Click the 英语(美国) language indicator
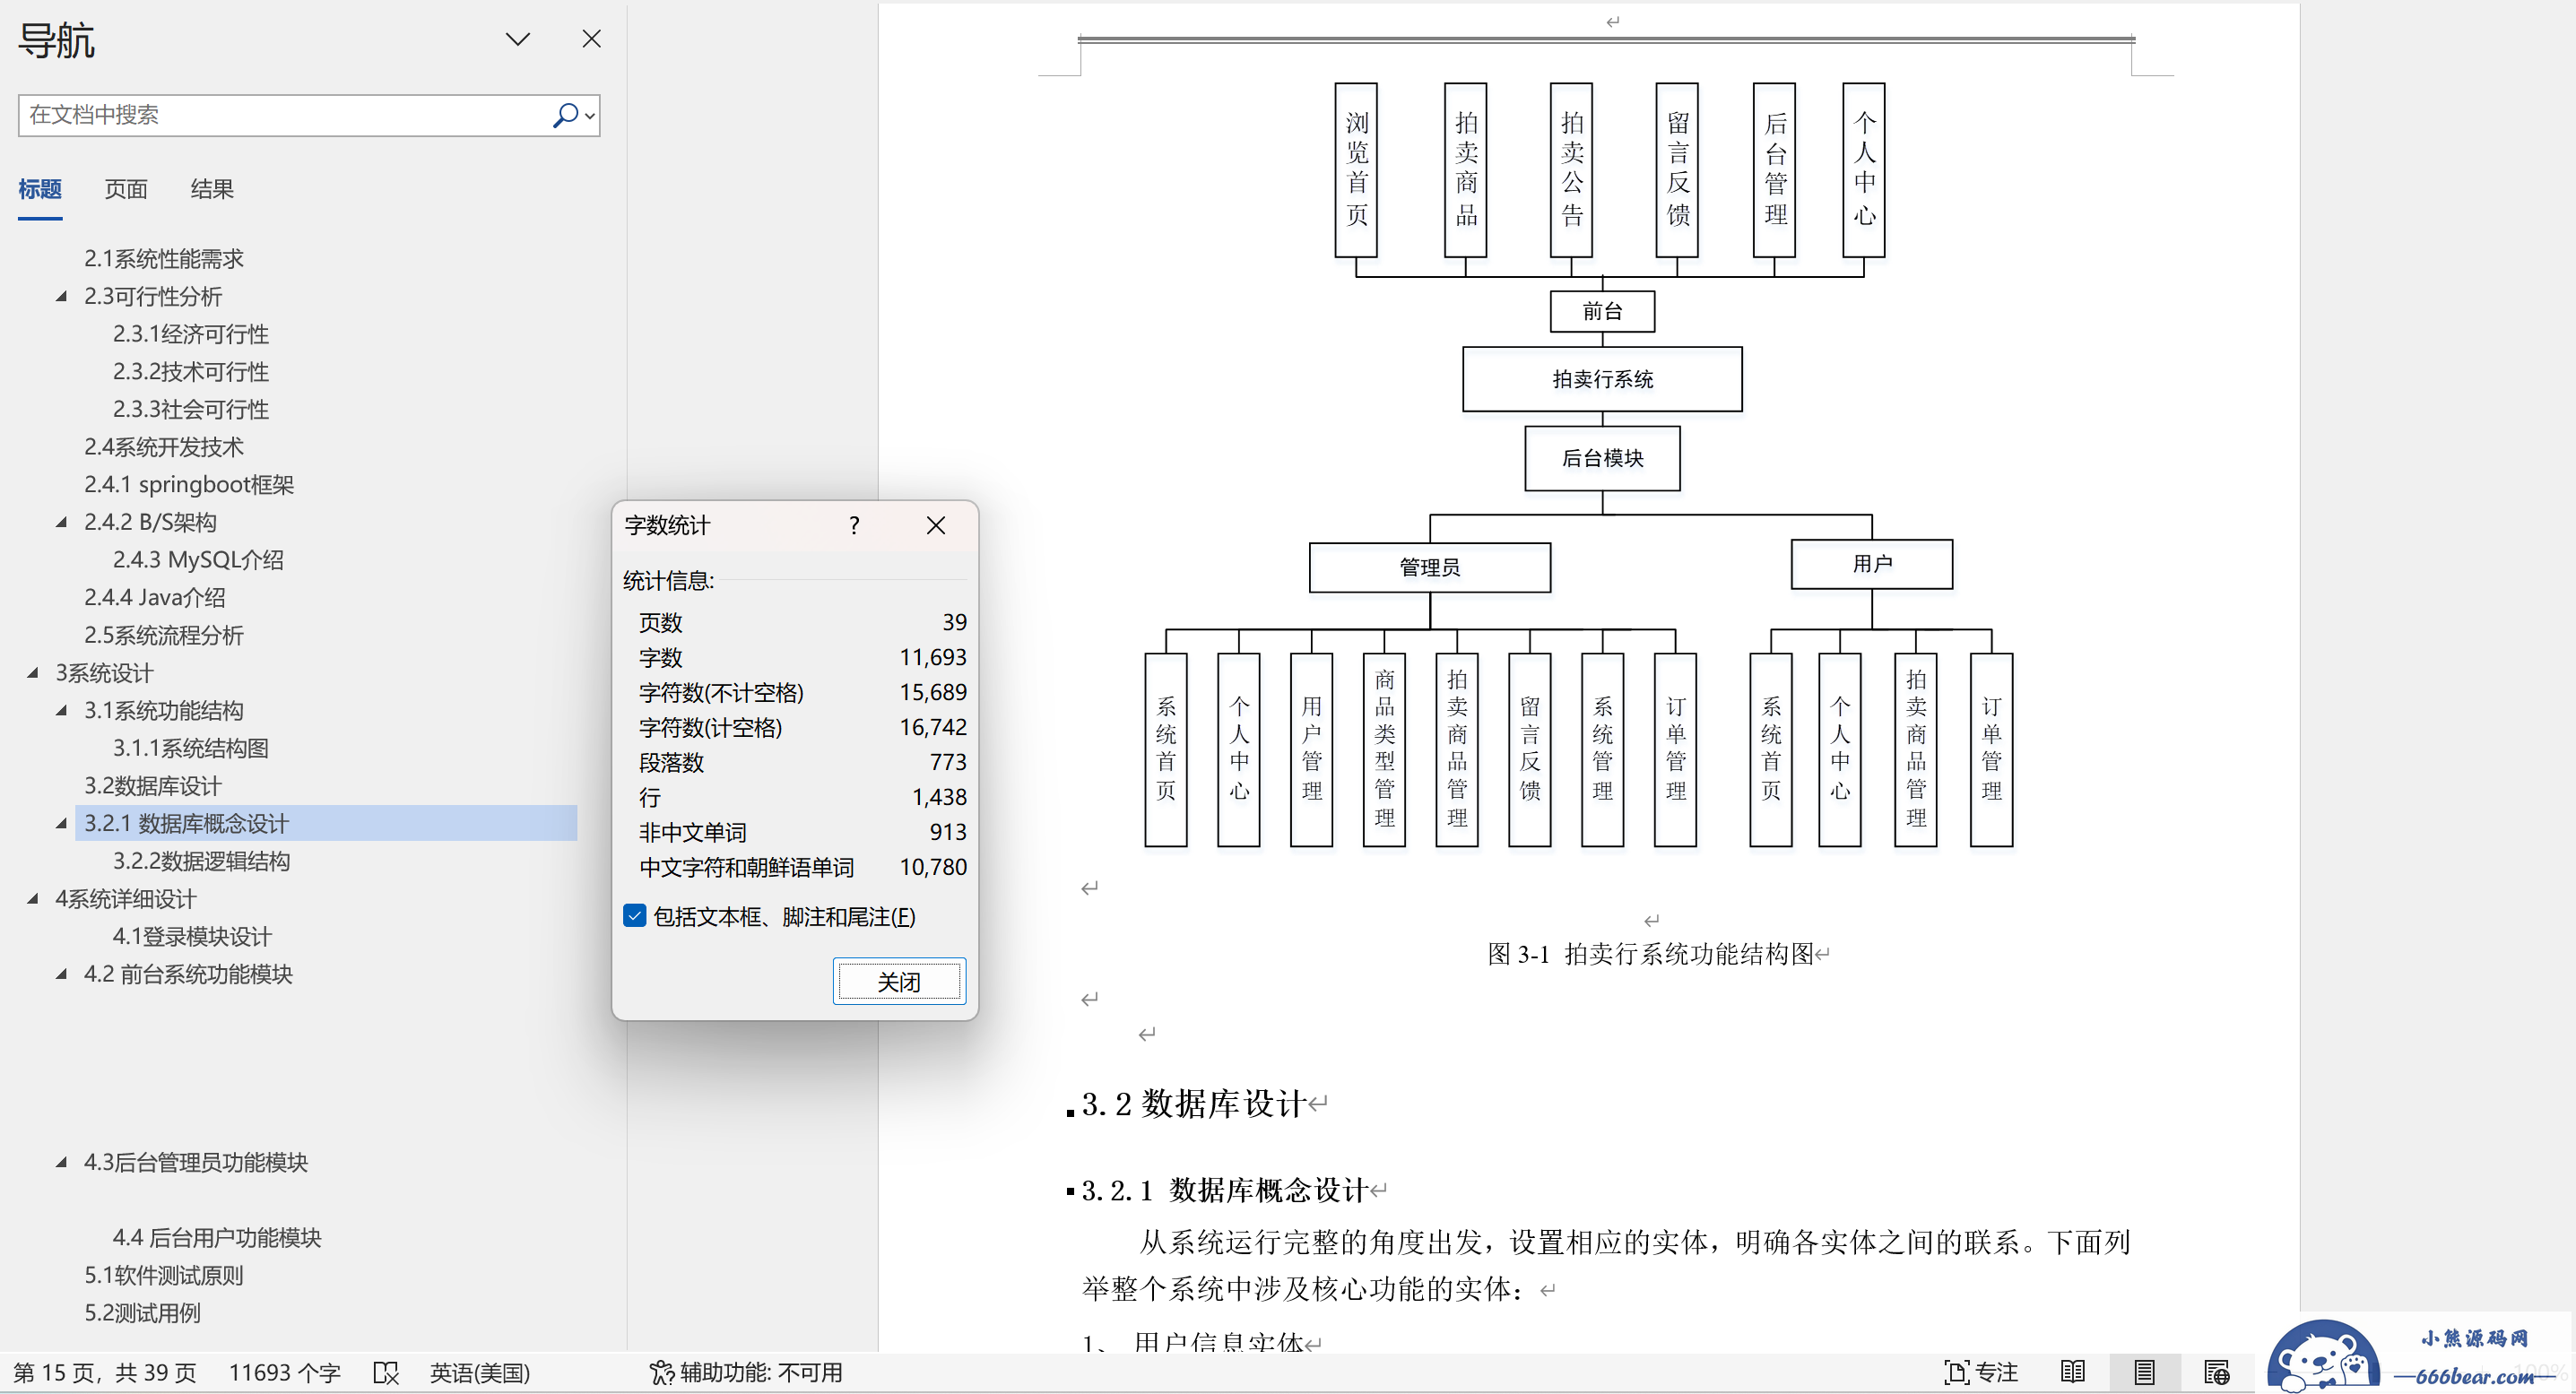Image resolution: width=2576 pixels, height=1394 pixels. pos(480,1373)
